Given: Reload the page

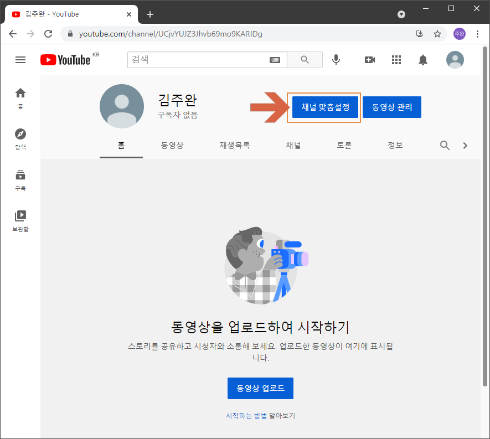Looking at the screenshot, I should tap(48, 34).
